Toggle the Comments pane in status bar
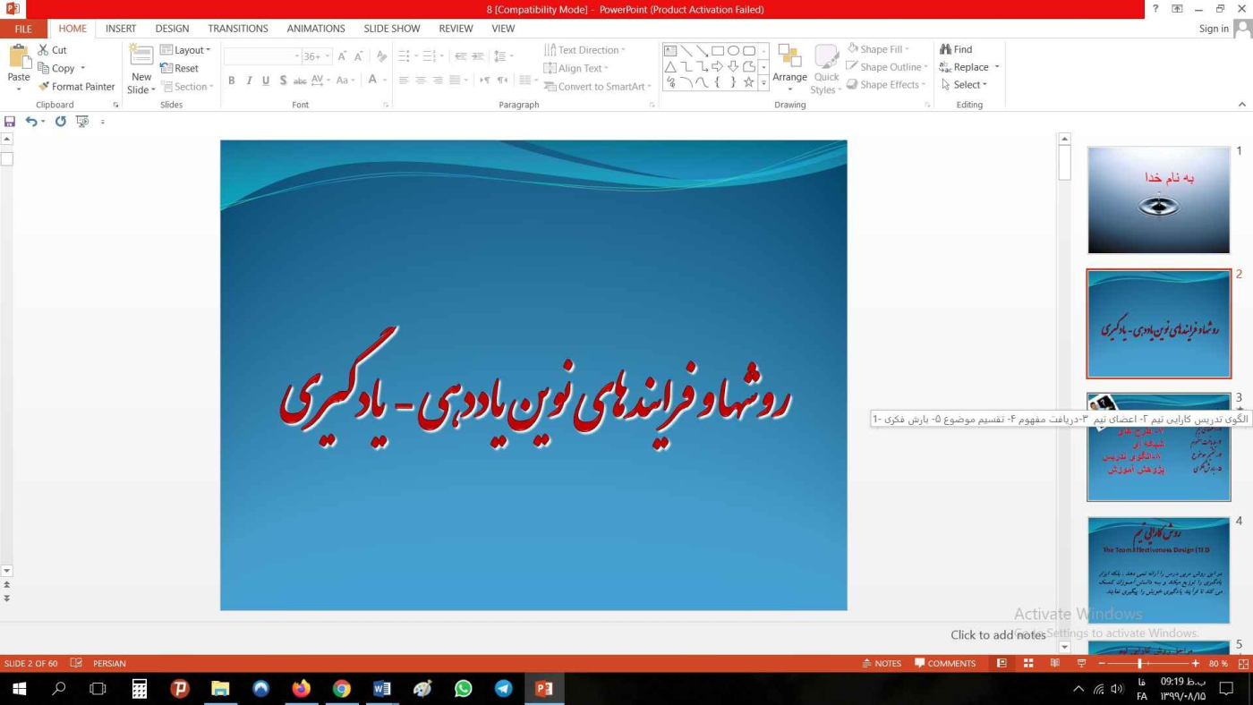The width and height of the screenshot is (1253, 705). [x=945, y=663]
